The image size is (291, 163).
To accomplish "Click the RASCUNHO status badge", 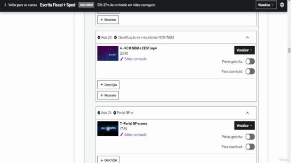I will pos(86,5).
